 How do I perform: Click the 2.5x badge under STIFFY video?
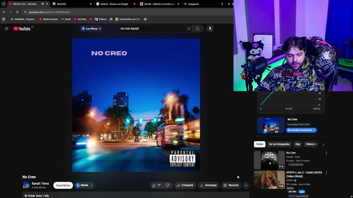point(302,192)
